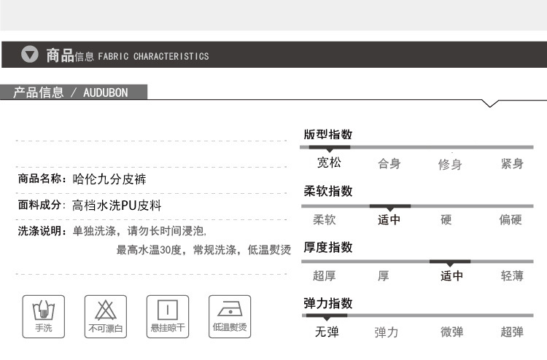This screenshot has width=547, height=360.
Task: Click the dark marker on 厚度指数 slider
Action: (450, 262)
